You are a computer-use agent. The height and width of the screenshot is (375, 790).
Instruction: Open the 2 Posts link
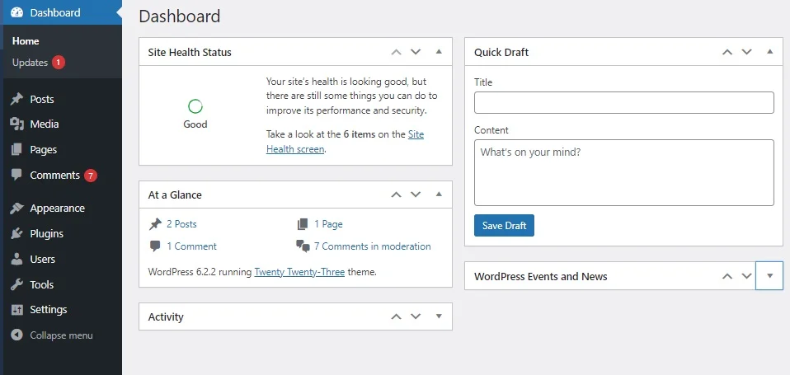[182, 224]
